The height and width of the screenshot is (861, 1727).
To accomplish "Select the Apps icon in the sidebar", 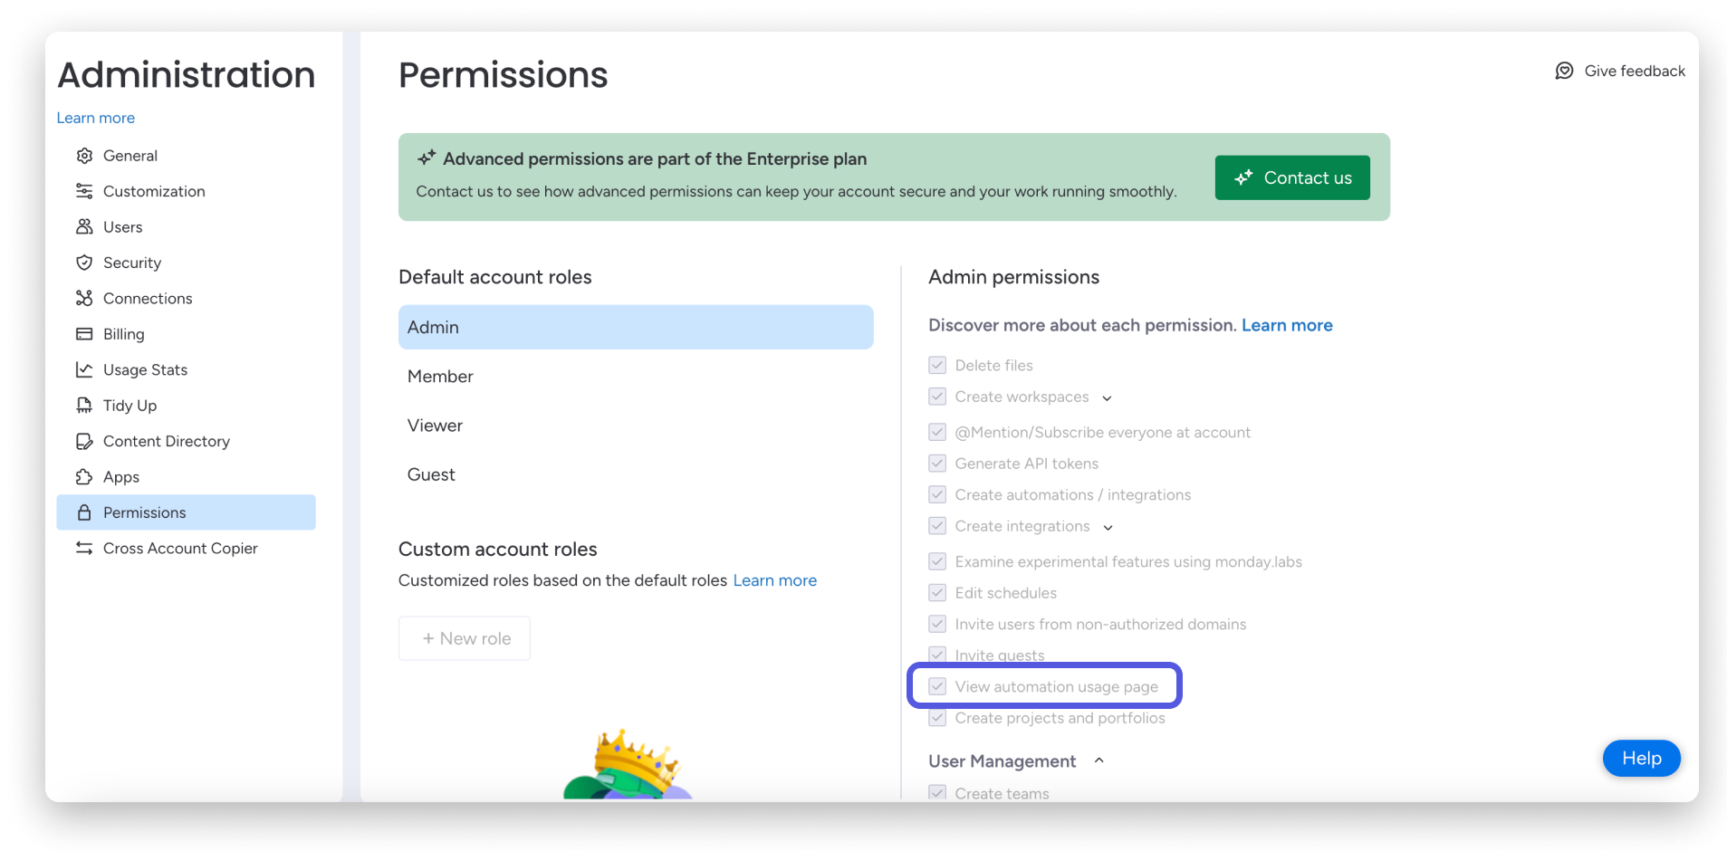I will click(84, 476).
